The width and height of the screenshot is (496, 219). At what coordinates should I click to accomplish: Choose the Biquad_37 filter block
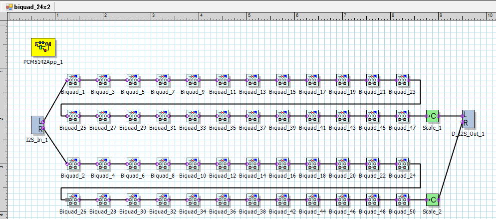[x=252, y=116]
